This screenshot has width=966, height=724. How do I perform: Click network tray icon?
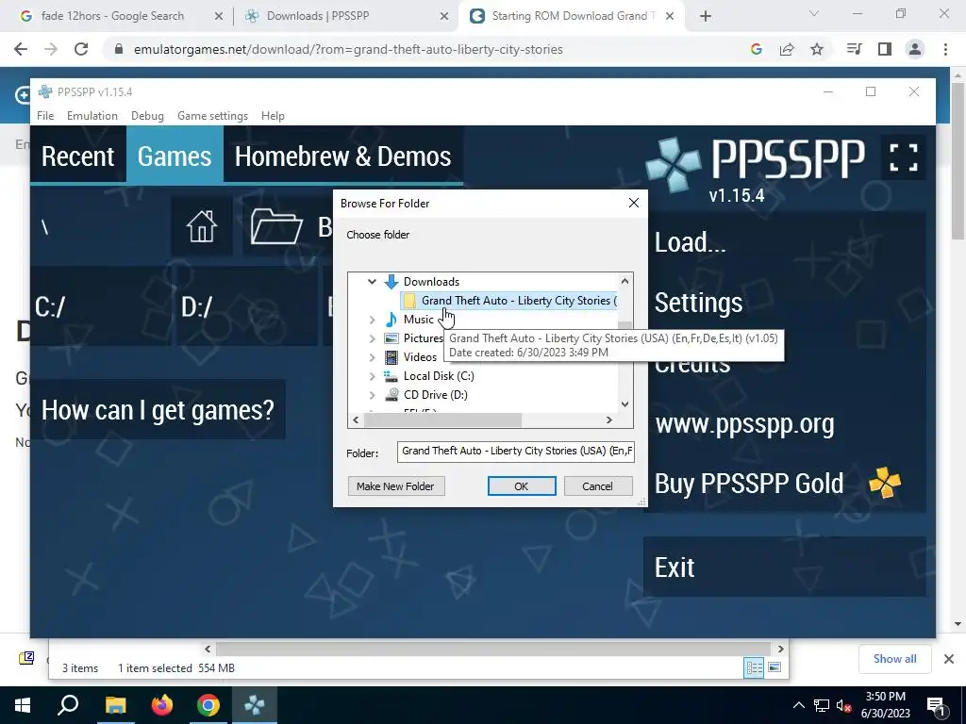click(x=822, y=705)
